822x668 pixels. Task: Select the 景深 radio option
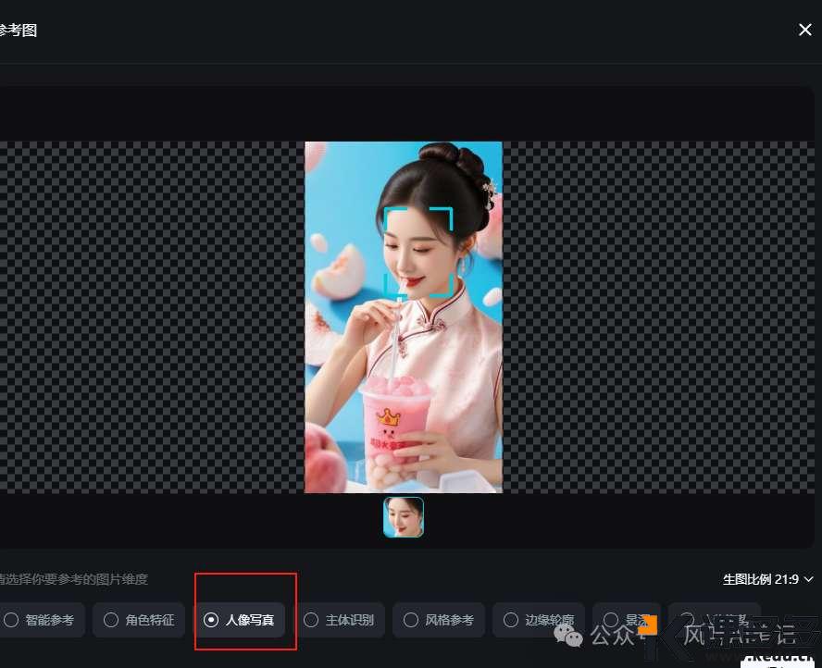(x=626, y=619)
